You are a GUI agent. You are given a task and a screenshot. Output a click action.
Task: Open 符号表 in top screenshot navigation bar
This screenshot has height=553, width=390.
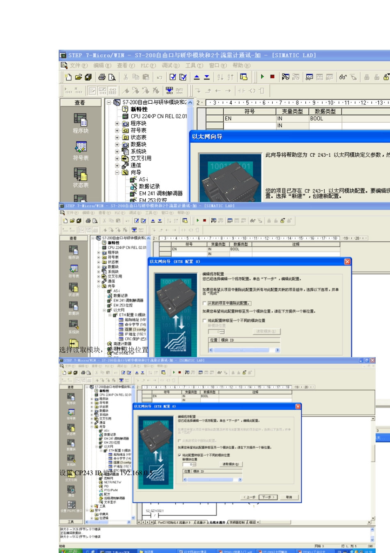80,151
